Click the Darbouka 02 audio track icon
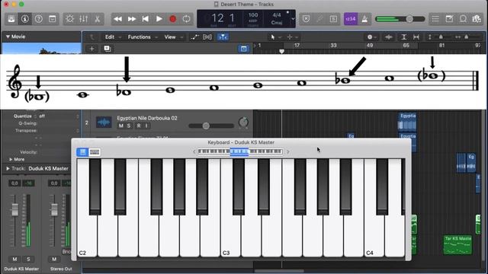 [104, 123]
